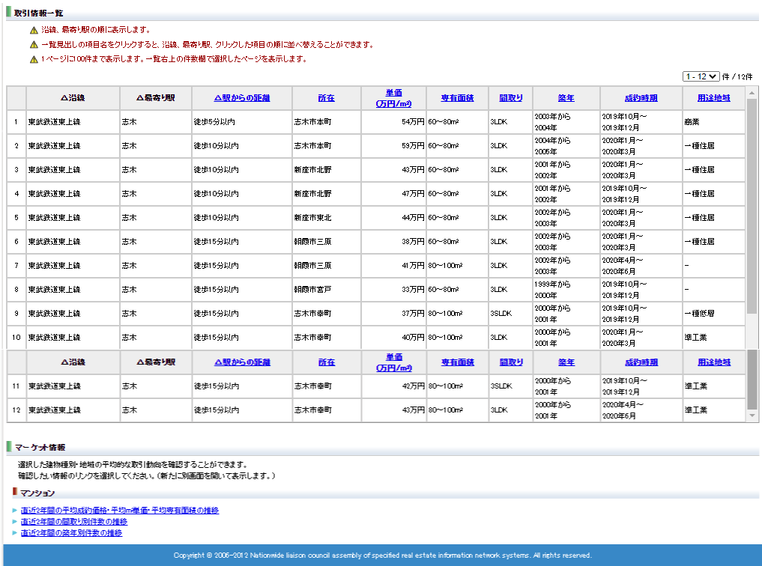Select the 42万円 price cell
Screen dimensions: 762x566
(x=394, y=386)
